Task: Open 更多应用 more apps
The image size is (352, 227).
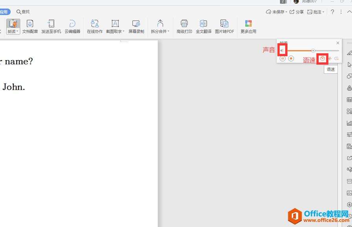Action: tap(248, 27)
